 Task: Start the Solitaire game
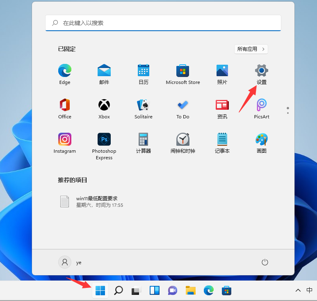coord(144,109)
